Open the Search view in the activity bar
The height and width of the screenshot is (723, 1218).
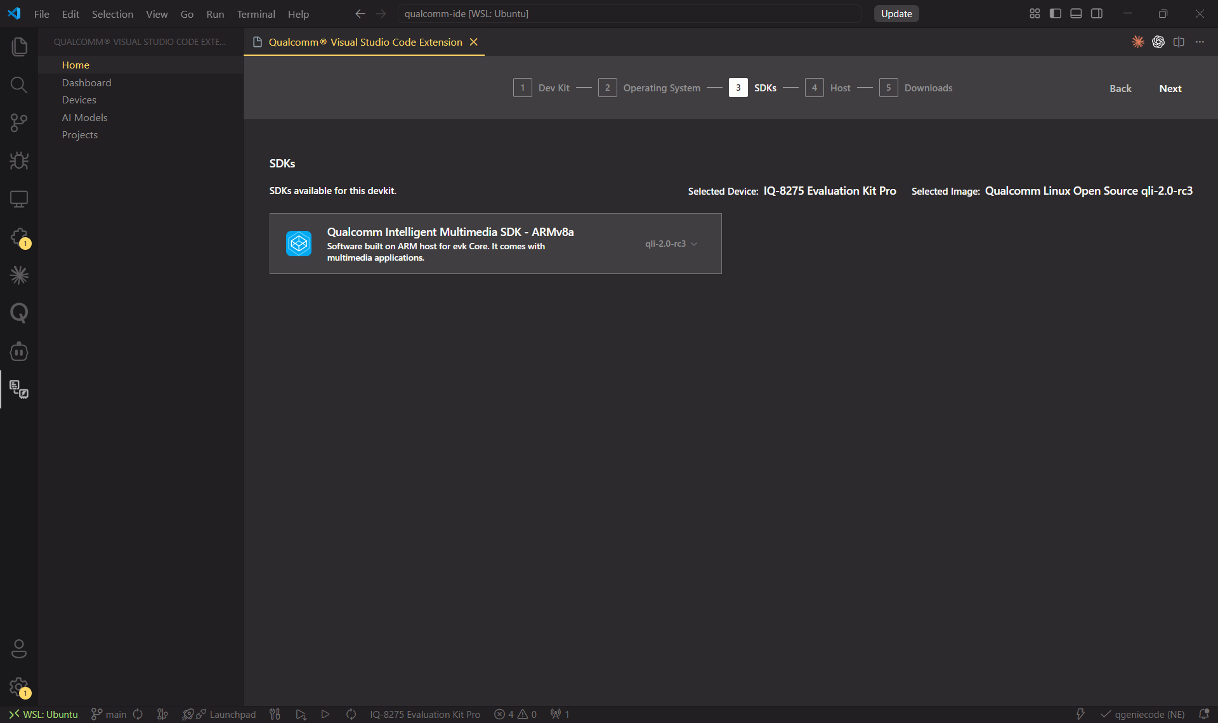coord(19,84)
